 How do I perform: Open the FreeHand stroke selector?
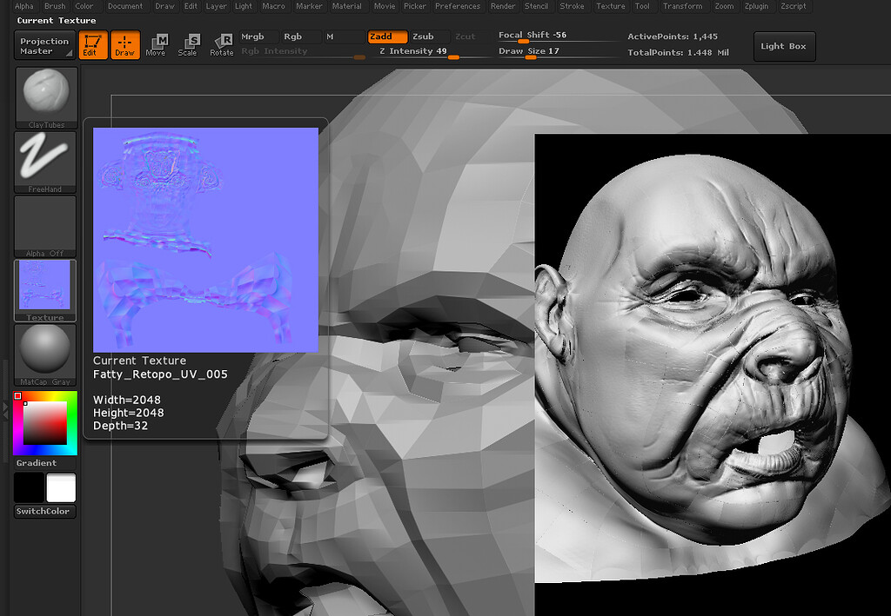click(x=44, y=160)
